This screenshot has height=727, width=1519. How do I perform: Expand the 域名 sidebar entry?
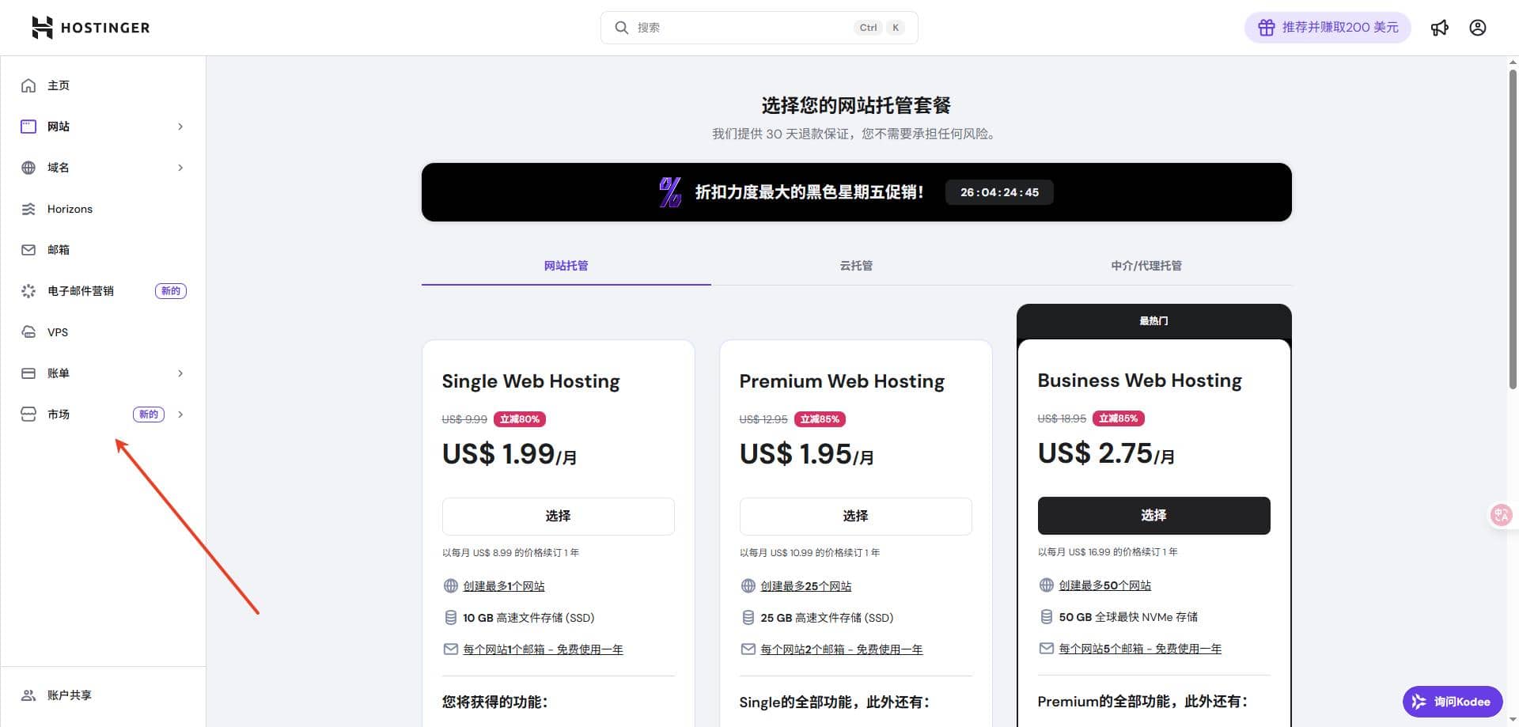[180, 168]
